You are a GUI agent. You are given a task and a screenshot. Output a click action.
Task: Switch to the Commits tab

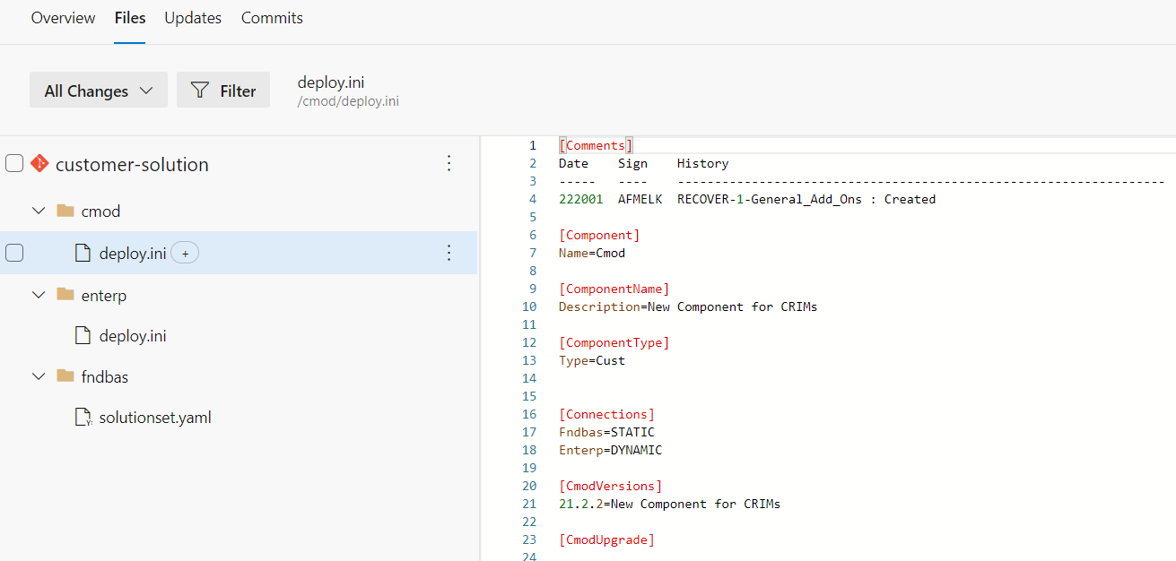pyautogui.click(x=272, y=17)
